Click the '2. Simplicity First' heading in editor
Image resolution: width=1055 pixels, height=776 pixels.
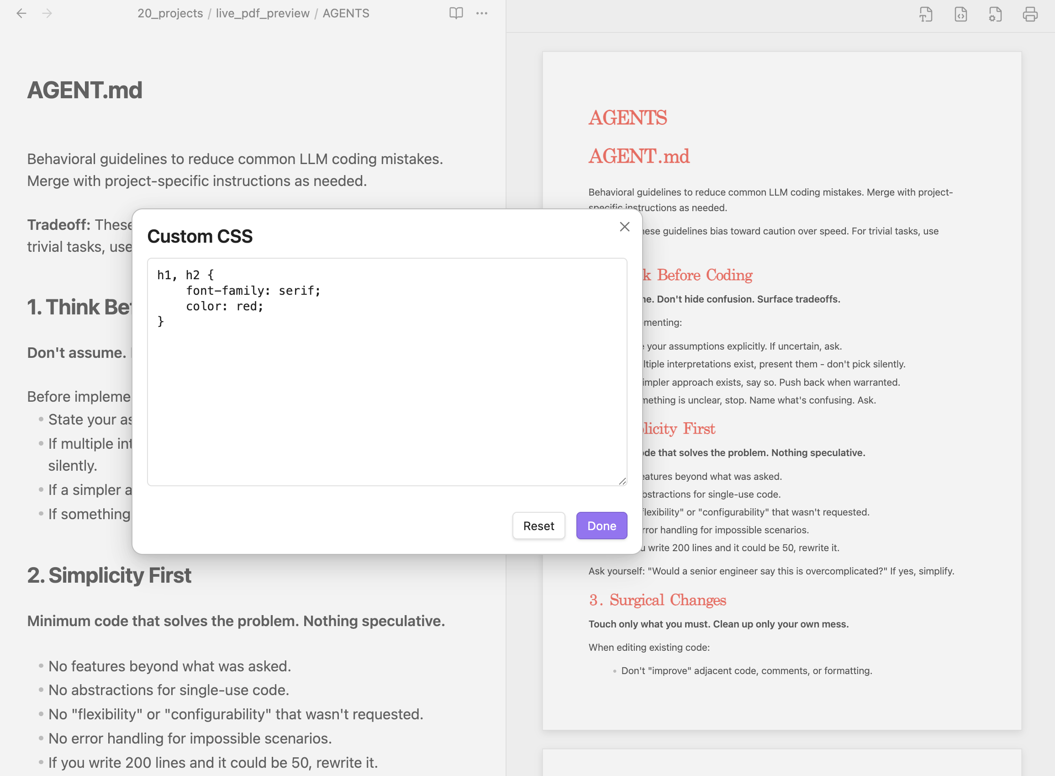[109, 575]
